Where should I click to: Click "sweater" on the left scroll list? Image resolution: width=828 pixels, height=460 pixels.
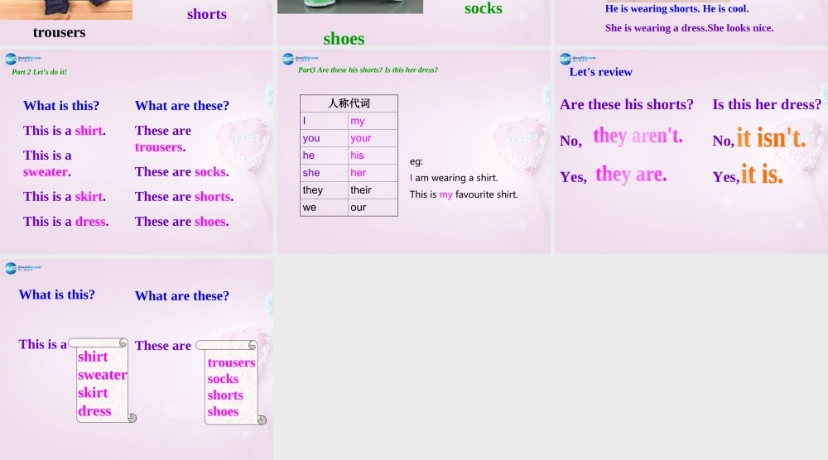tap(103, 375)
